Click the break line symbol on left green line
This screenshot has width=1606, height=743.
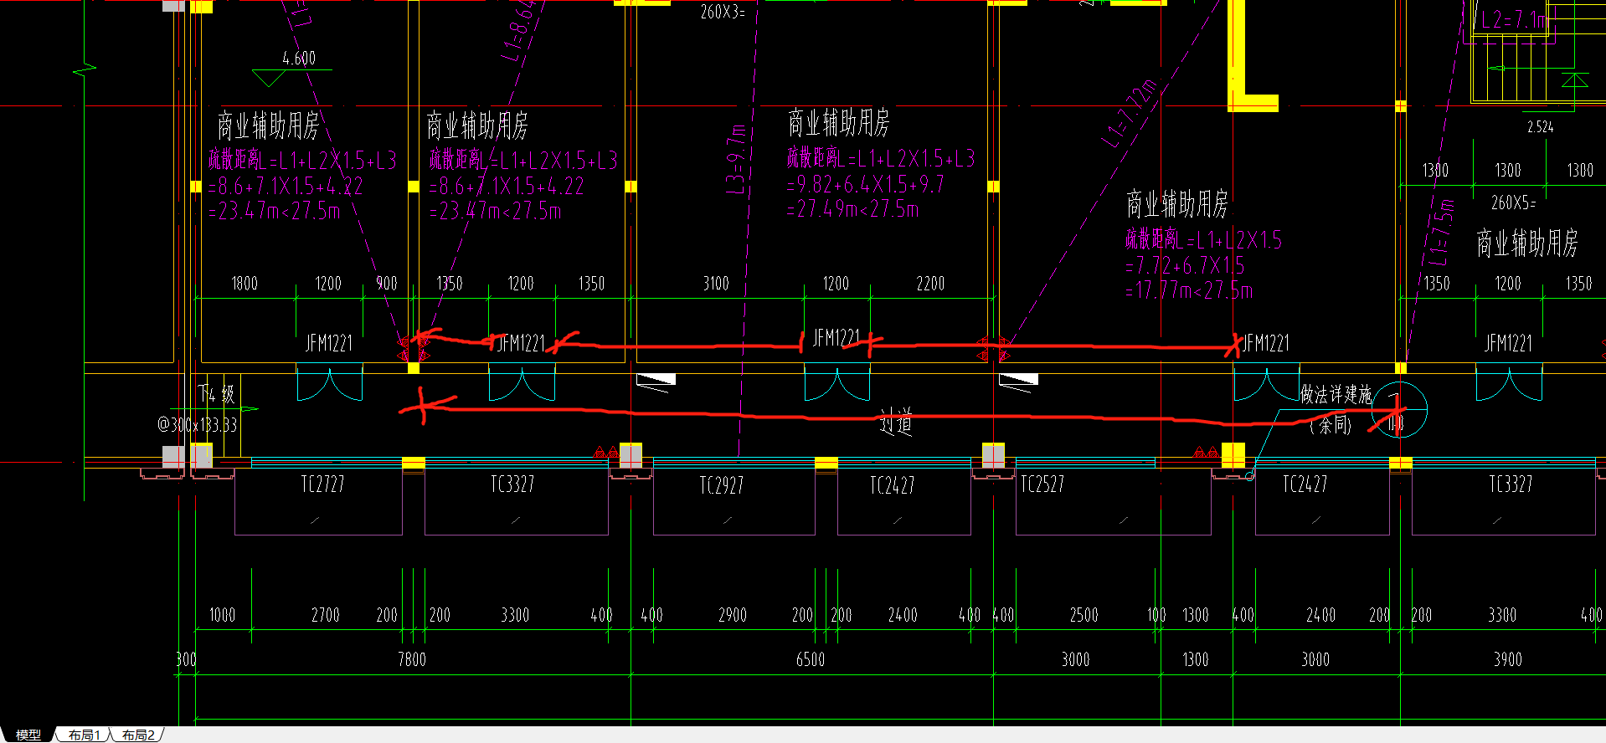click(85, 70)
